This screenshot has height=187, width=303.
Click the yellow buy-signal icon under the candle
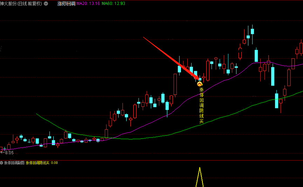[200, 84]
